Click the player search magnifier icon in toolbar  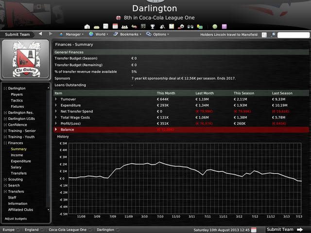pyautogui.click(x=162, y=27)
